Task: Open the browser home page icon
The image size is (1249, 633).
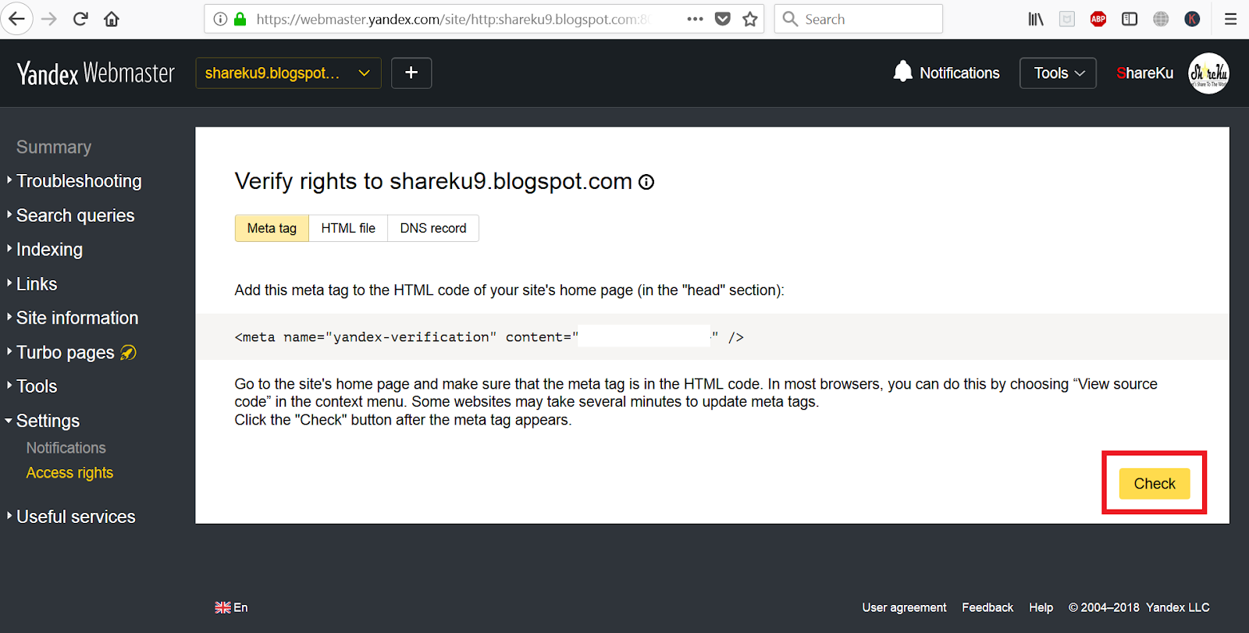Action: (112, 19)
